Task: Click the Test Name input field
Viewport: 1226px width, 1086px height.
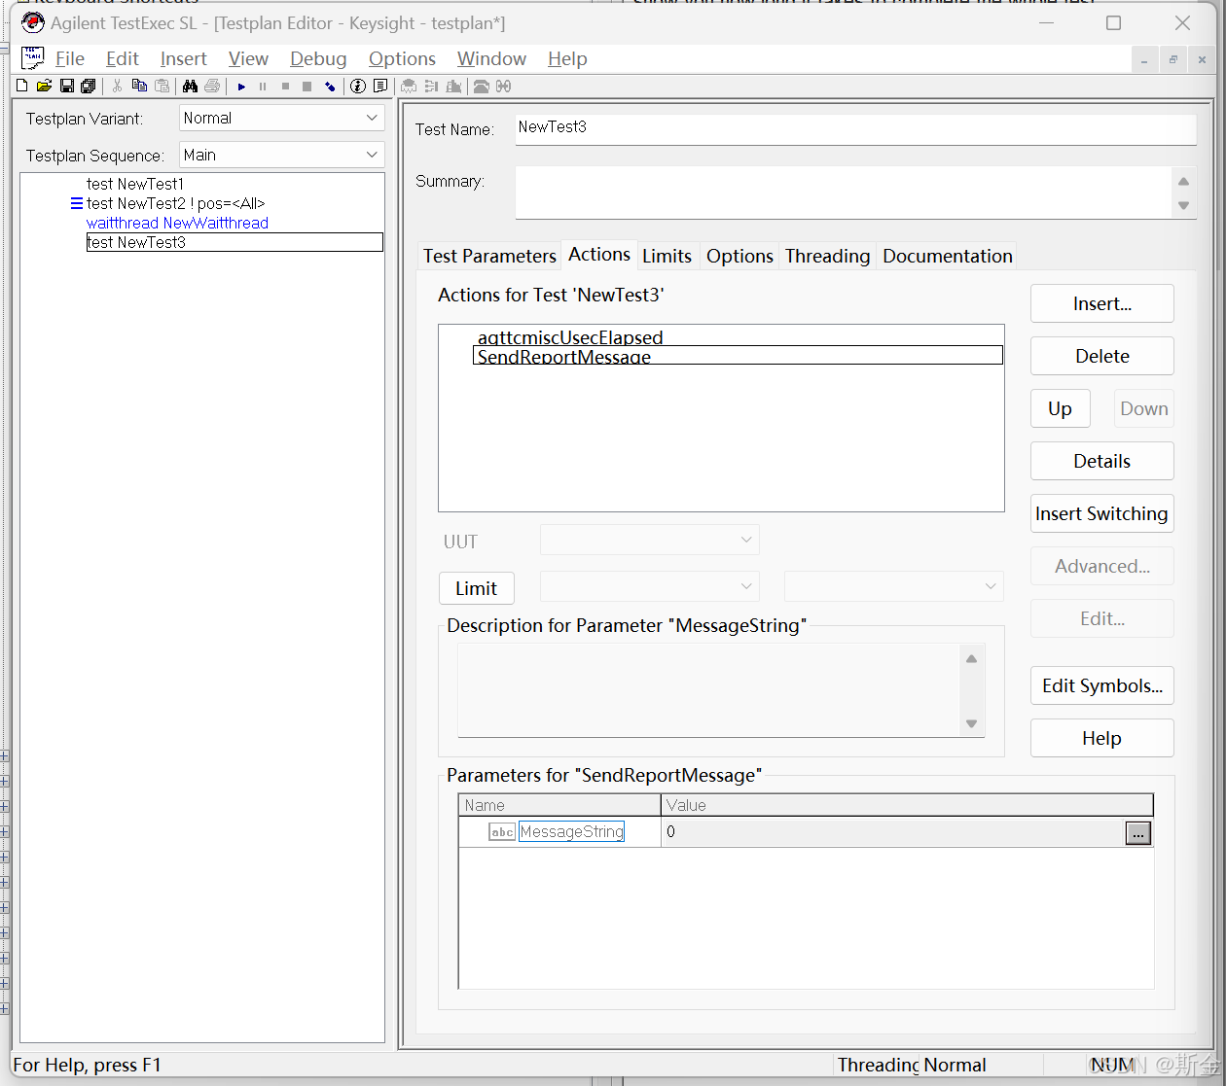Action: 855,128
